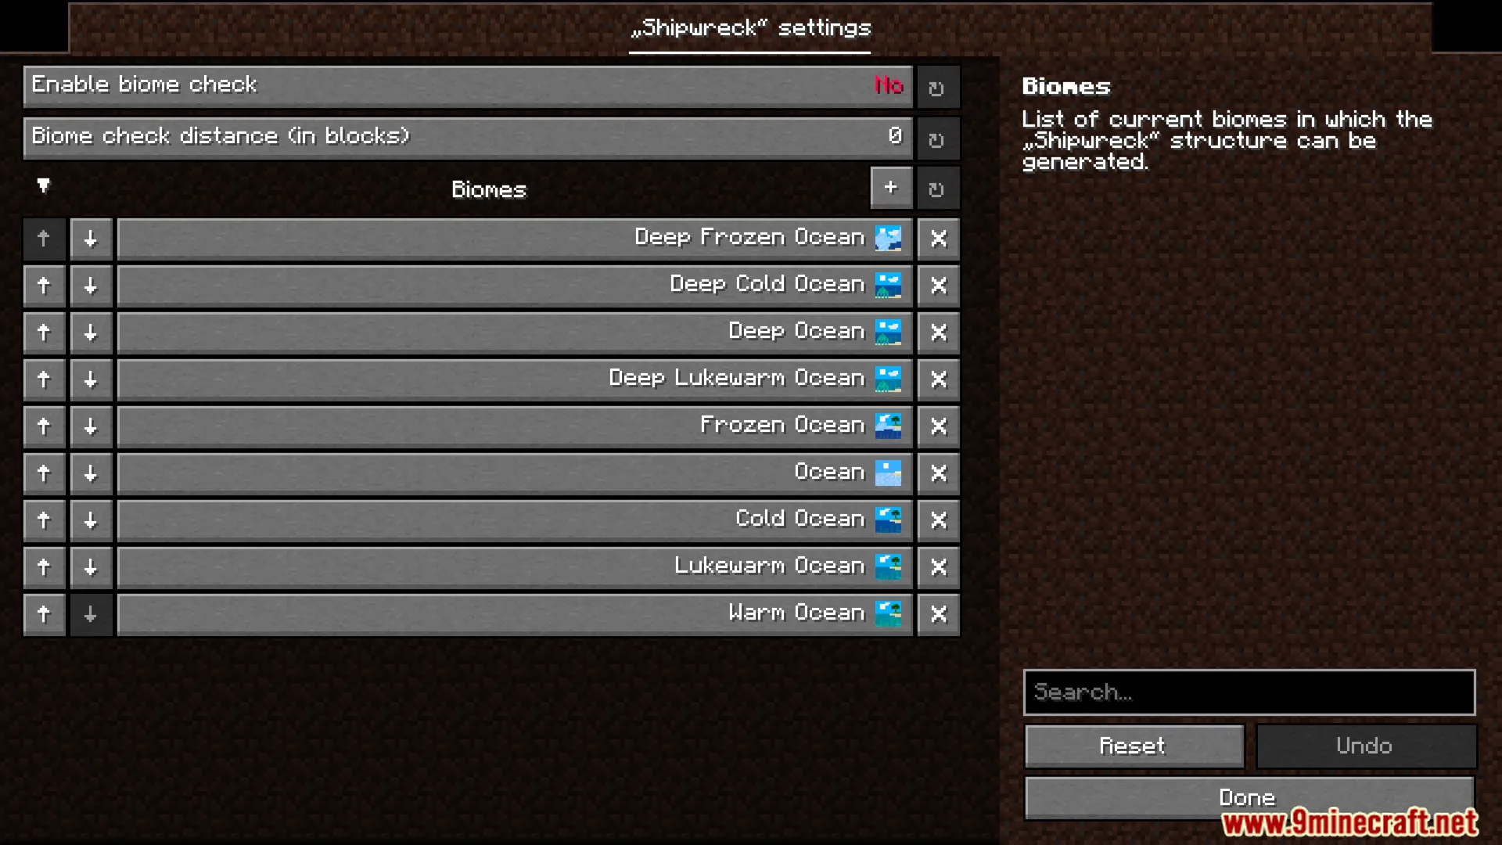Remove Deep Frozen Ocean from biomes list
Viewport: 1502px width, 845px height.
click(x=936, y=239)
